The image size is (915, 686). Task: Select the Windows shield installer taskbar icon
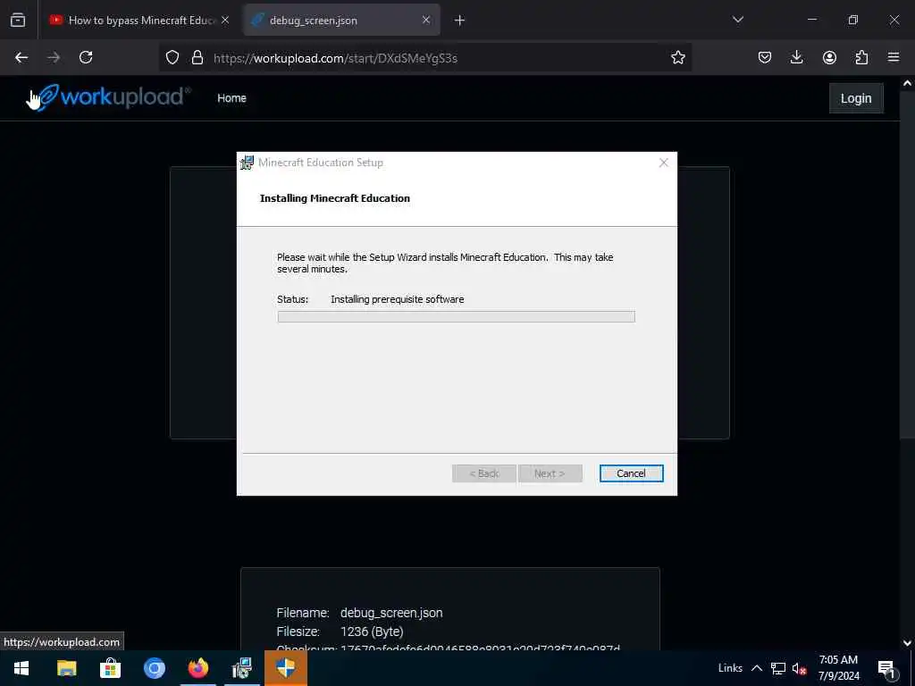coord(285,668)
